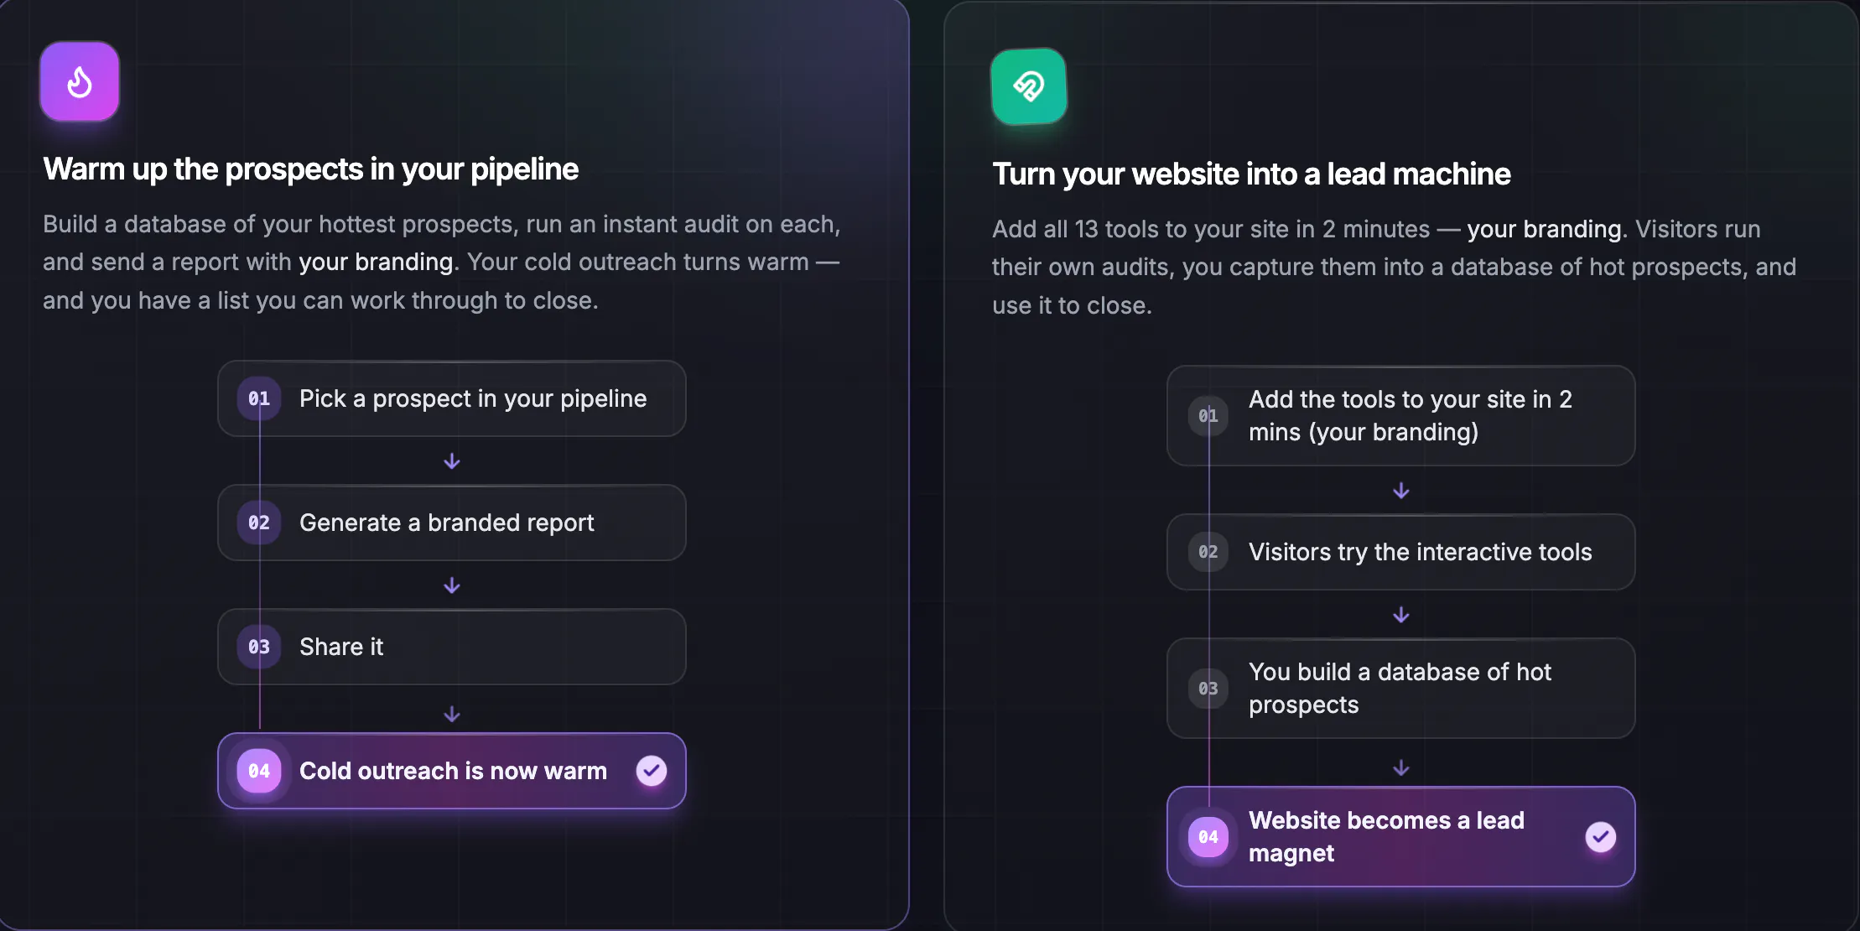
Task: Click the checkmark on 'Website becomes a lead magnet'
Action: (x=1601, y=836)
